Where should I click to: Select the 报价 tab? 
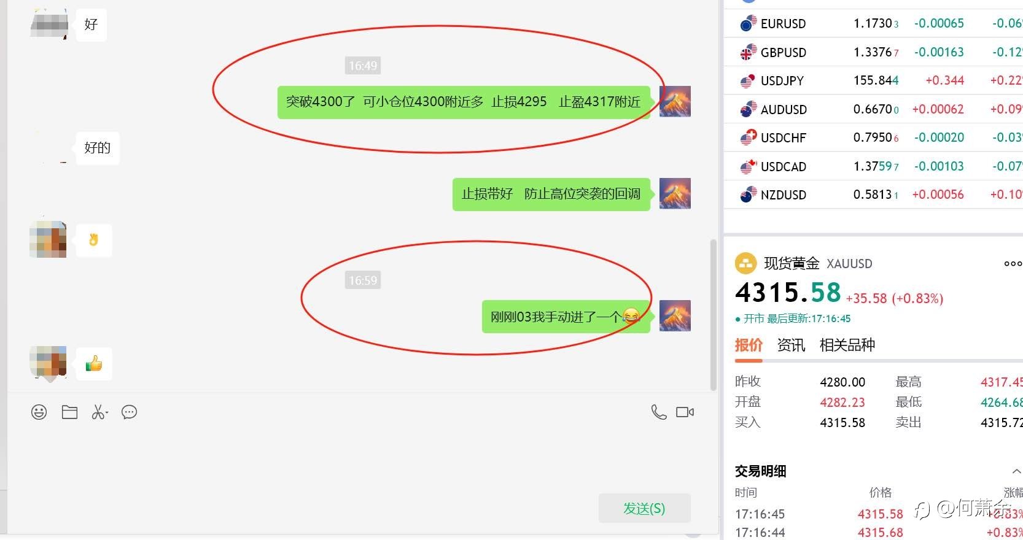coord(749,345)
